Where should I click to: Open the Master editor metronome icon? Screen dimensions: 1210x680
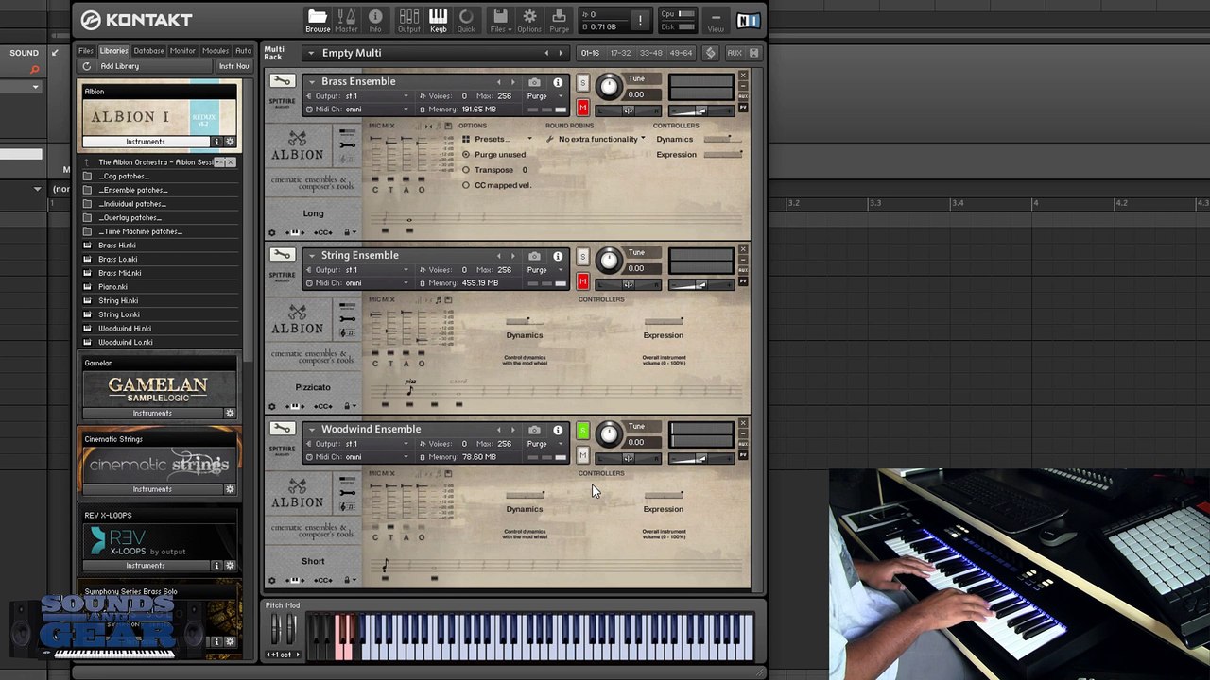[347, 20]
